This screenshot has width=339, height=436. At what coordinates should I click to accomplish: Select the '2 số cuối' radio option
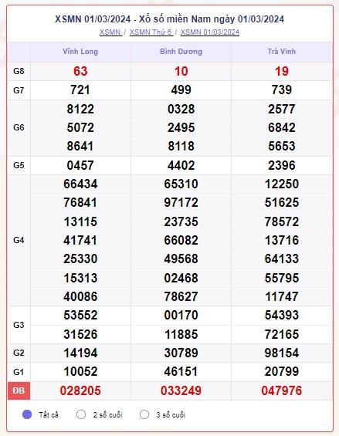81,414
